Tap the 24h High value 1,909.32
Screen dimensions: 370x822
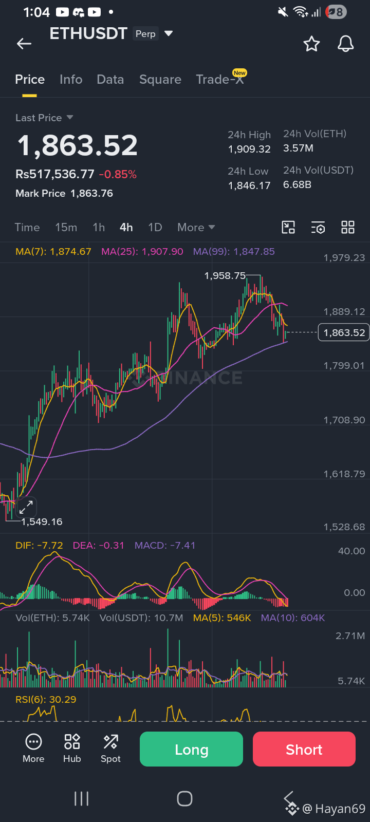click(x=249, y=149)
